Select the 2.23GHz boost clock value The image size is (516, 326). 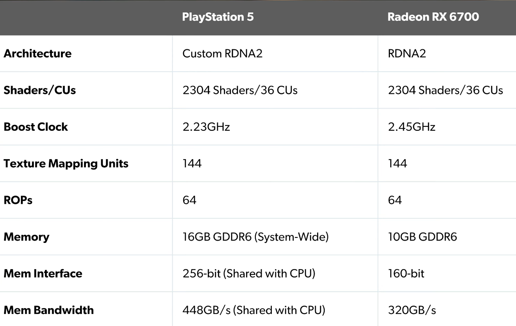click(x=206, y=127)
